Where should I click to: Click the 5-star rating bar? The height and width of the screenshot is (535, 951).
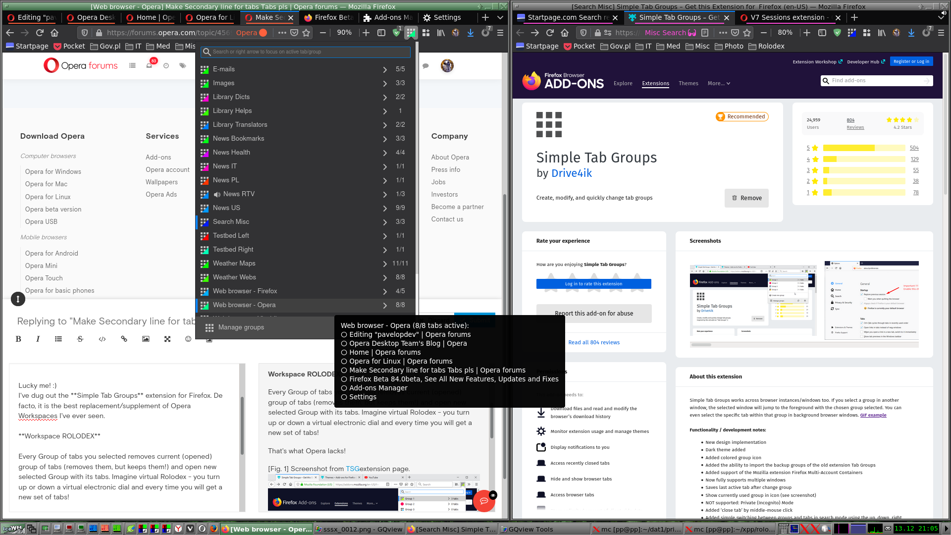tap(864, 148)
